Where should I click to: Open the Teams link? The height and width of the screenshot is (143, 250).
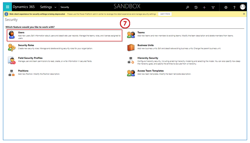141,33
